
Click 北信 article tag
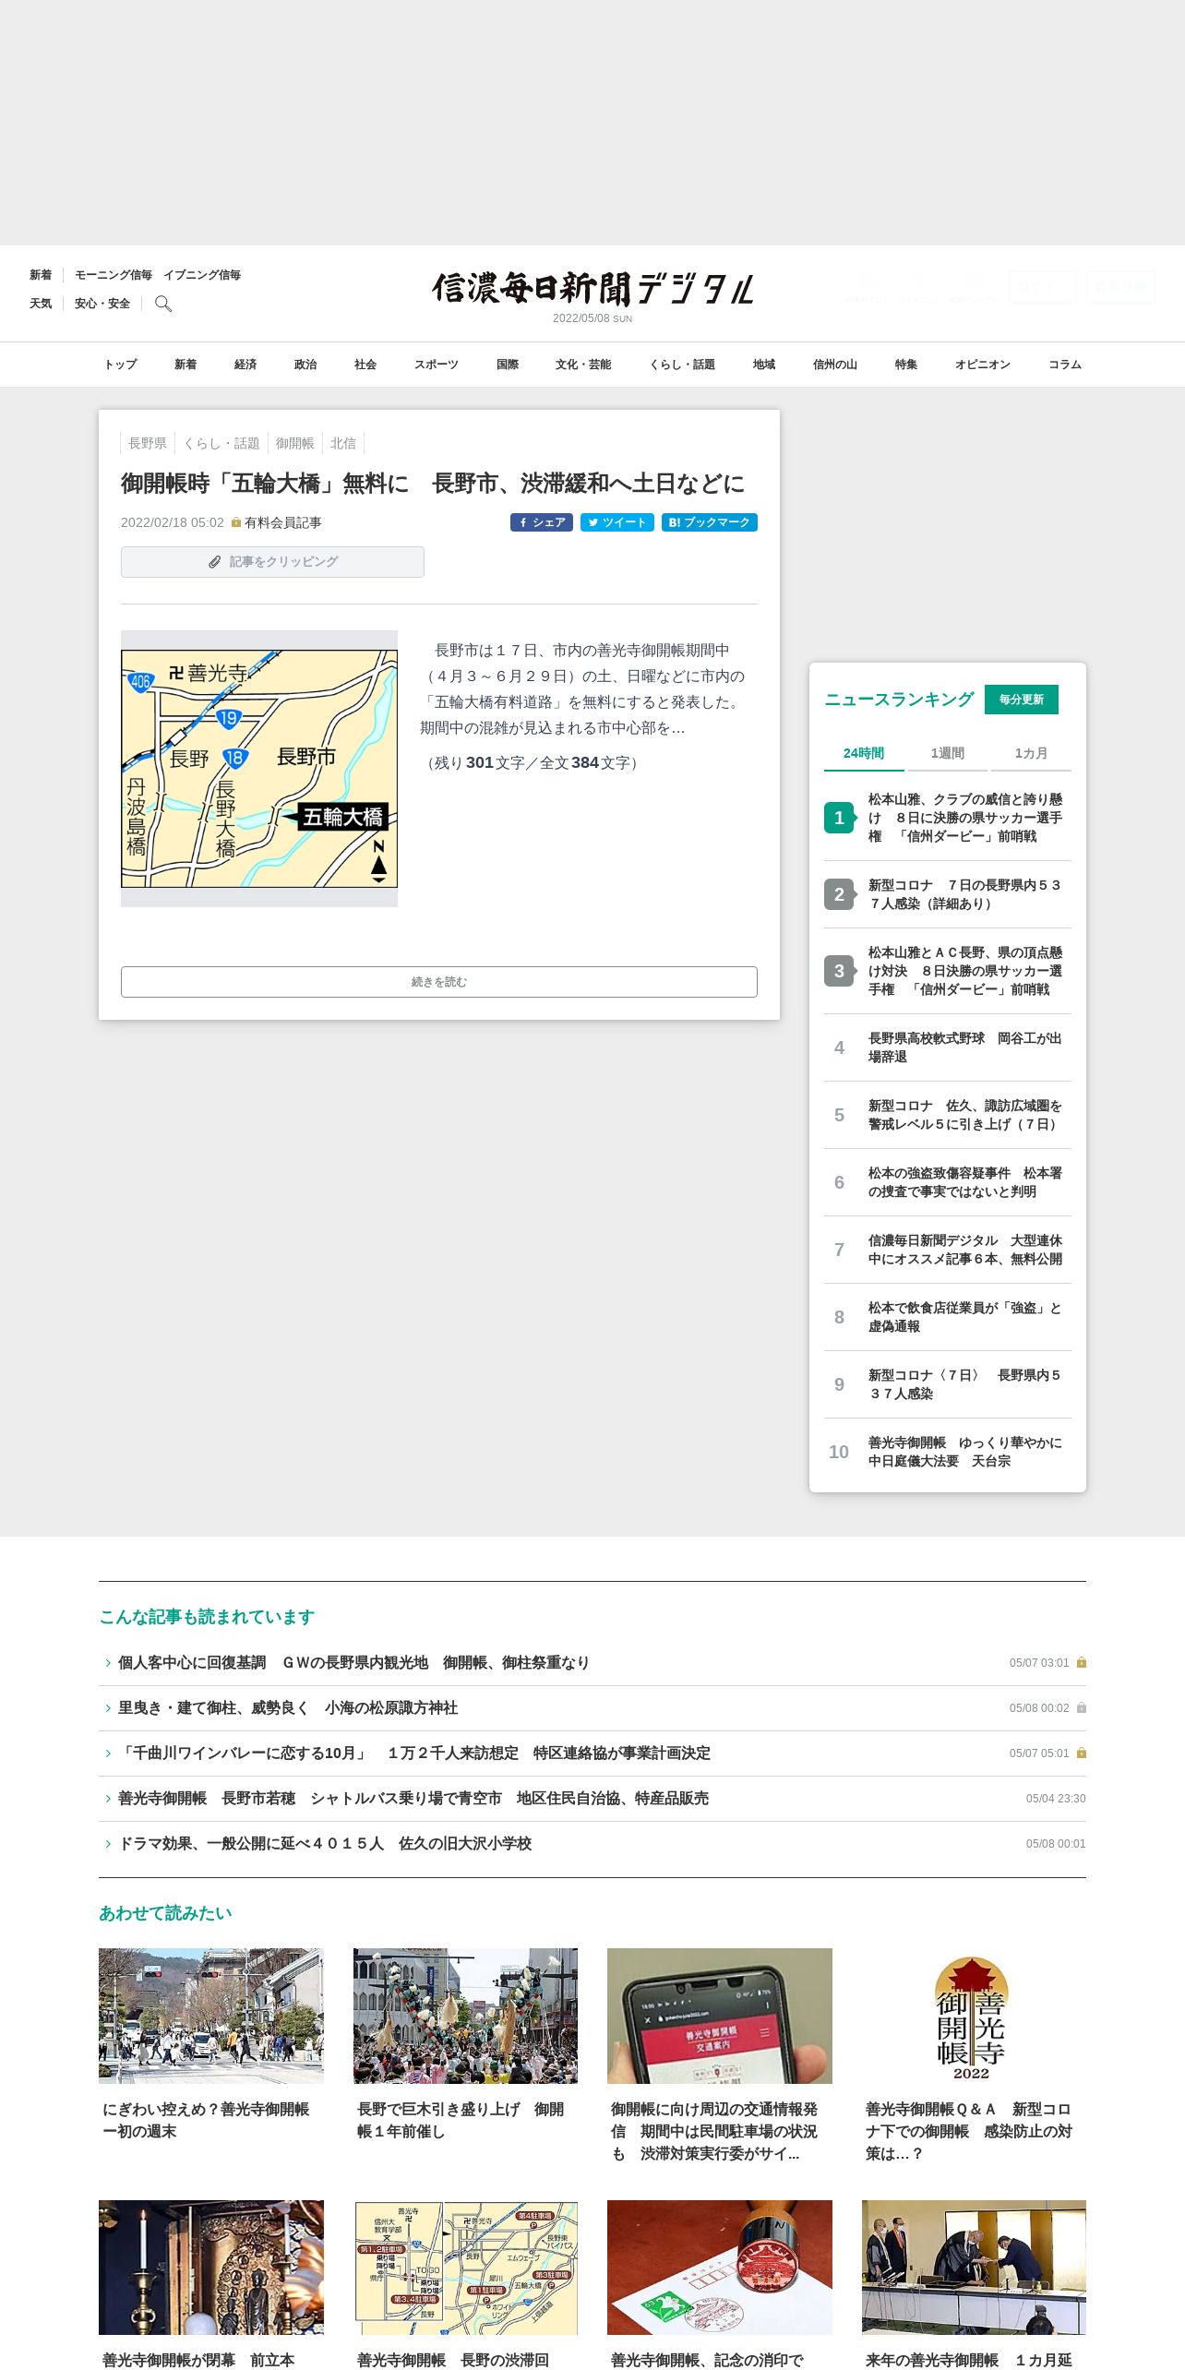pyautogui.click(x=343, y=443)
